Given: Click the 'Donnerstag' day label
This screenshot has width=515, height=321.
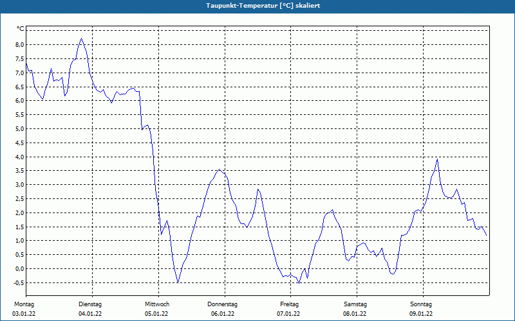Looking at the screenshot, I should pyautogui.click(x=222, y=304).
